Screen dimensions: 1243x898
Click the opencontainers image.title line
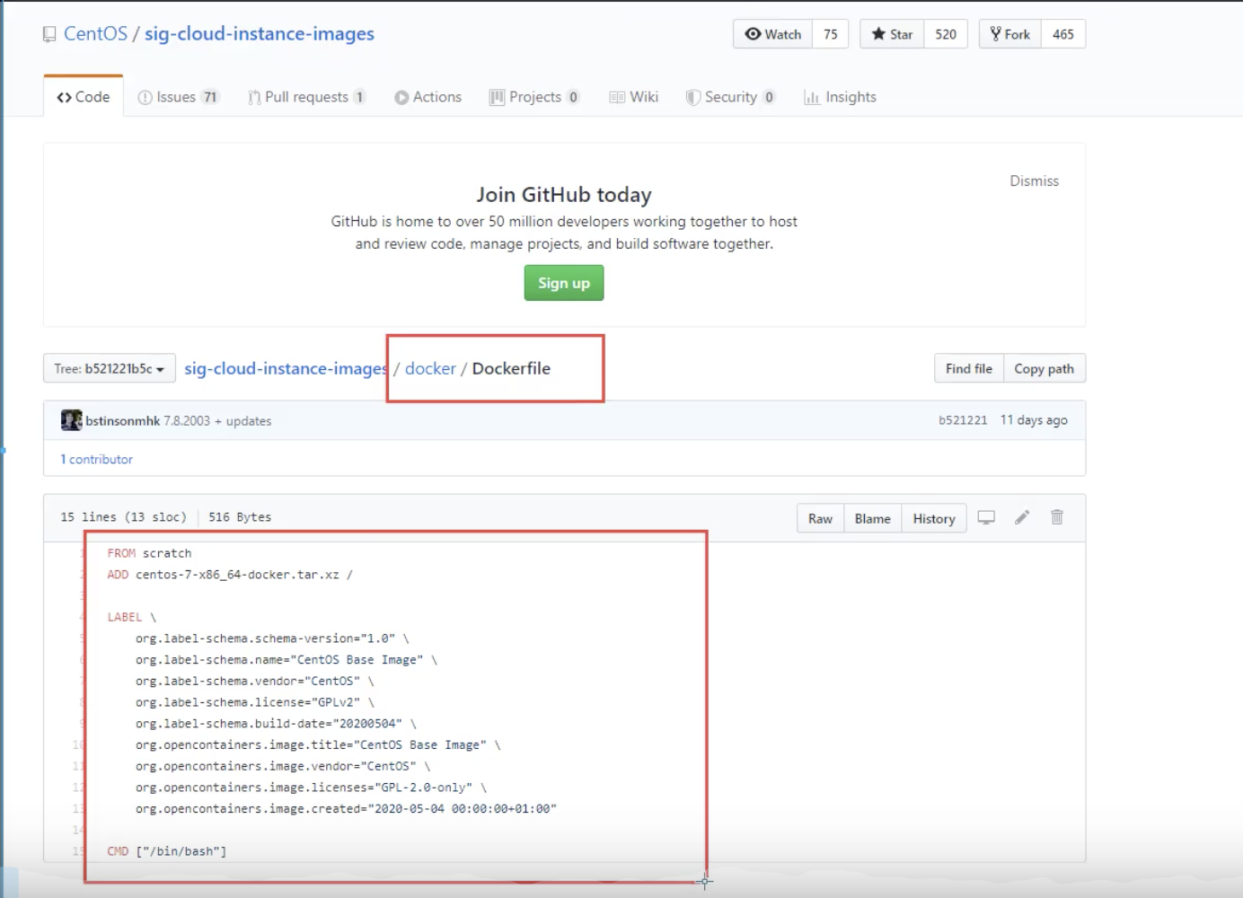318,745
